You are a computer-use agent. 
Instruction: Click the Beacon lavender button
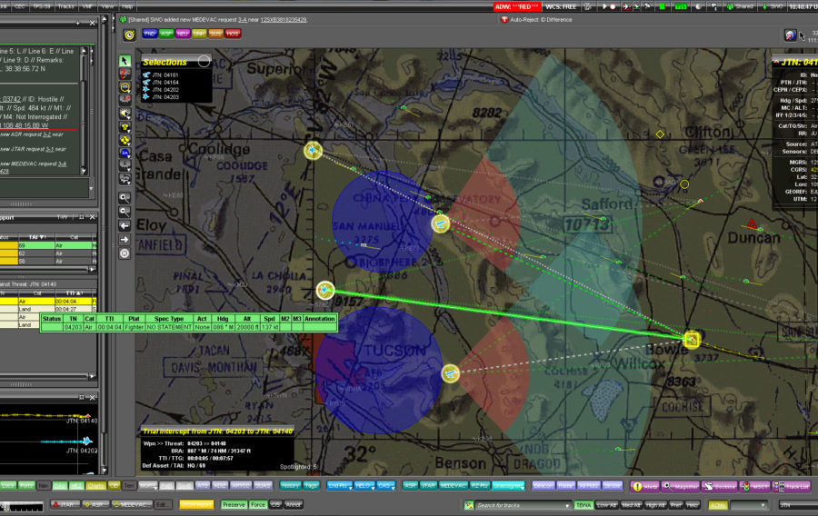click(x=544, y=486)
